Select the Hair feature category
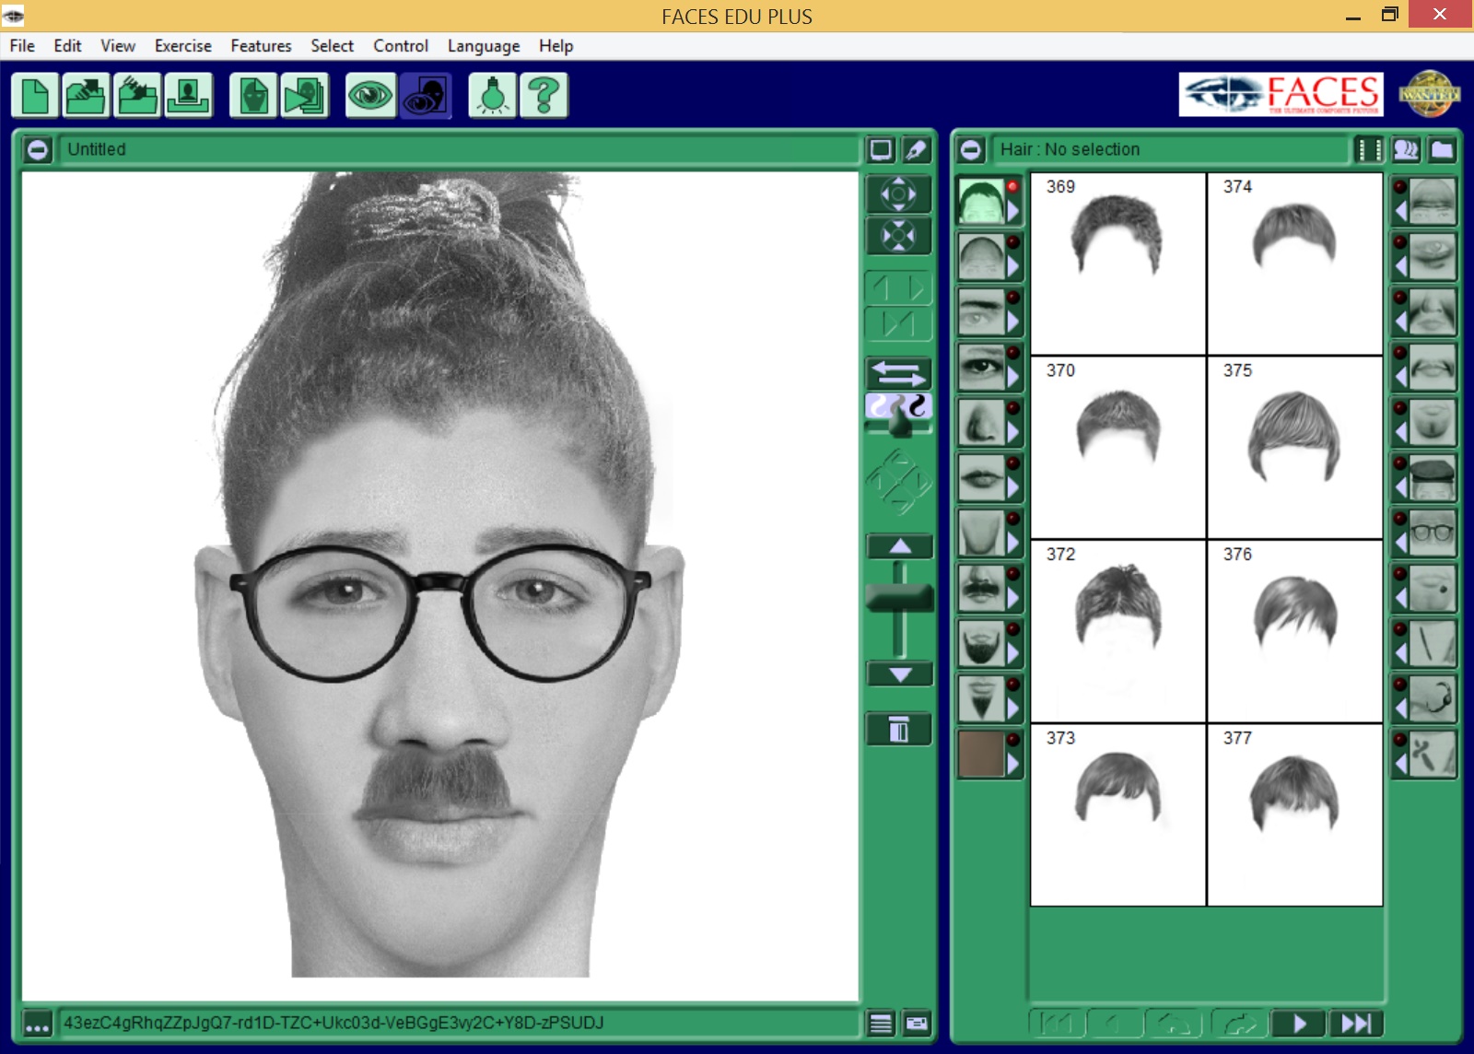This screenshot has height=1054, width=1474. point(980,201)
